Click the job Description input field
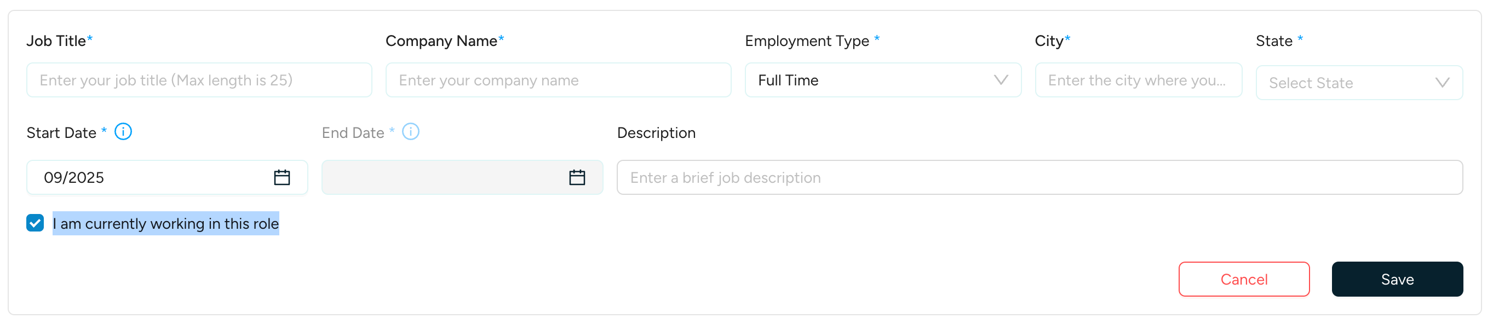The height and width of the screenshot is (324, 1493). (1042, 177)
